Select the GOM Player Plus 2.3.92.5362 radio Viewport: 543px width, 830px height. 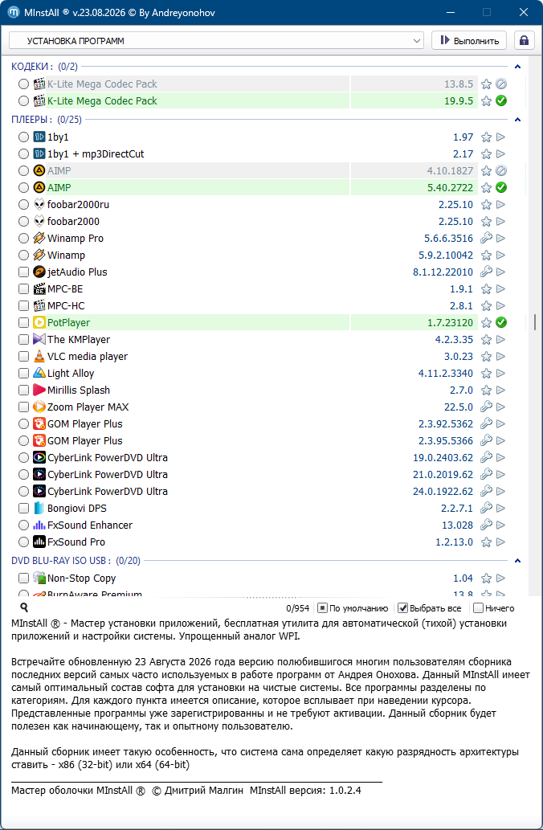[23, 424]
